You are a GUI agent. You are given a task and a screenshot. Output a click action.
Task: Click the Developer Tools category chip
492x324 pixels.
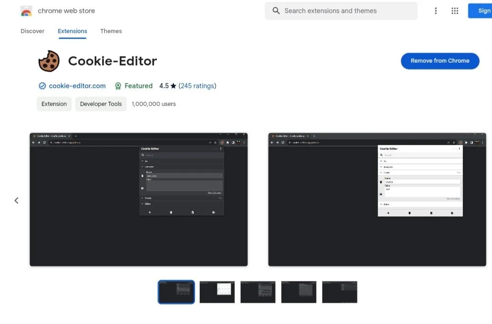[101, 104]
